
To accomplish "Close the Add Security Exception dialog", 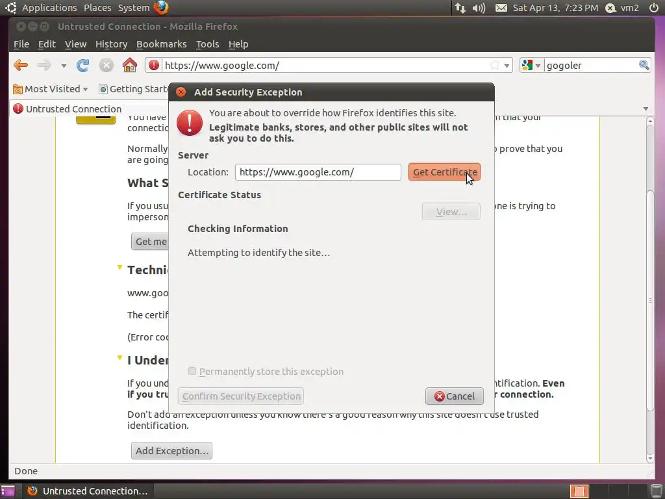I will pos(181,92).
